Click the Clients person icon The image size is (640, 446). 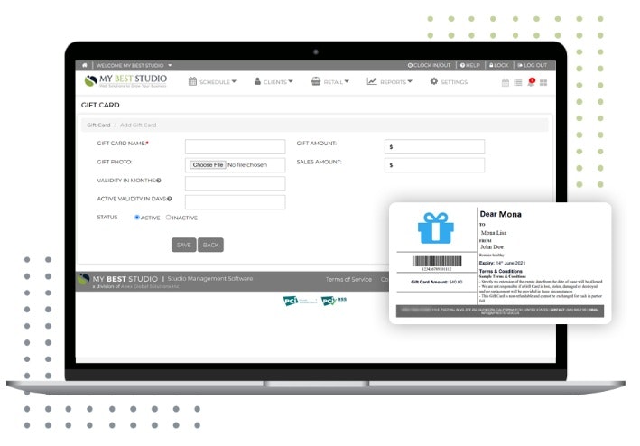pyautogui.click(x=257, y=81)
